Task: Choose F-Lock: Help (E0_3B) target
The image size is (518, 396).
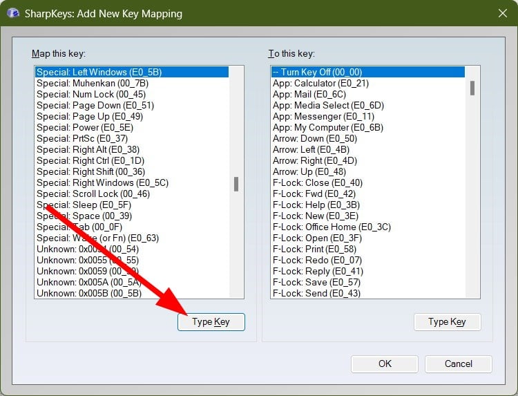Action: click(368, 205)
